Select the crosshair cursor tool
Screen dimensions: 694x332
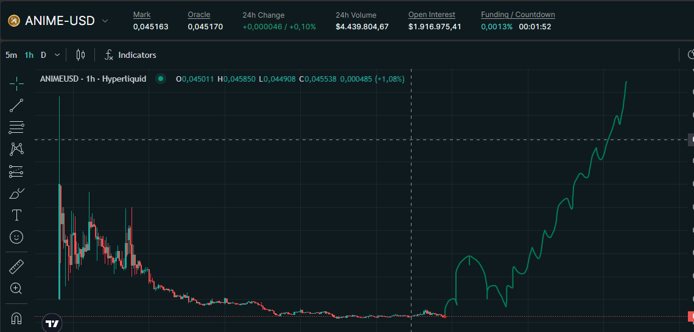pyautogui.click(x=16, y=83)
